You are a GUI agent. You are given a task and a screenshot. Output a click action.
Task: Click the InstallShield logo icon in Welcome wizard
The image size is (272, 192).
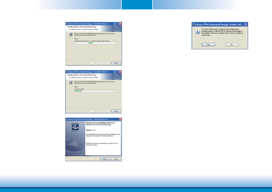point(75,127)
